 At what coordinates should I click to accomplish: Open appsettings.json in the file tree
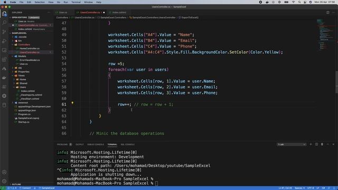pyautogui.click(x=27, y=110)
